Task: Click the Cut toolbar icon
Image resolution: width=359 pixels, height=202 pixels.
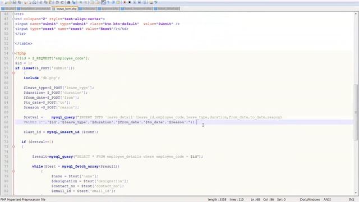Action: 40,2
